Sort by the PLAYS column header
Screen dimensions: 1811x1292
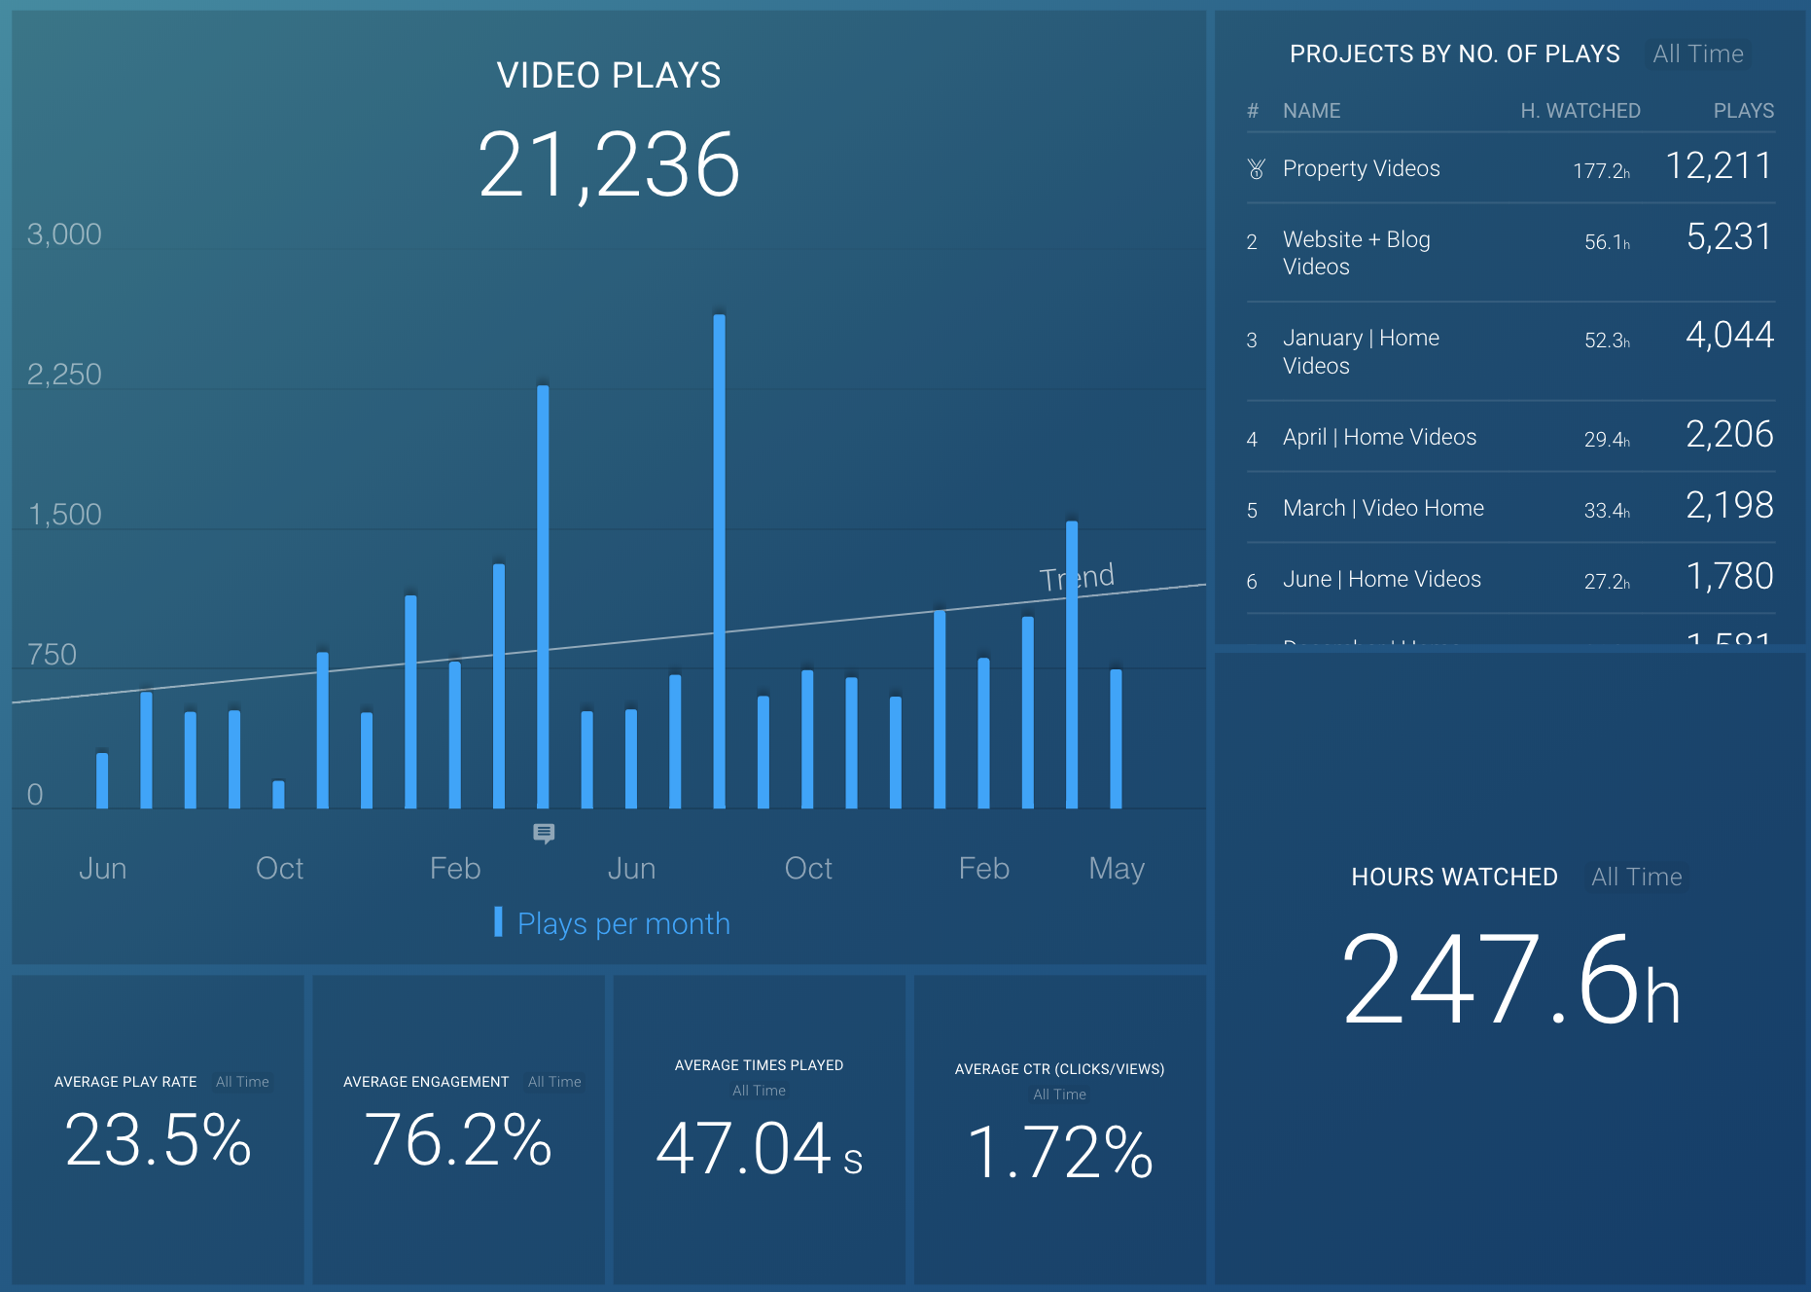tap(1744, 111)
